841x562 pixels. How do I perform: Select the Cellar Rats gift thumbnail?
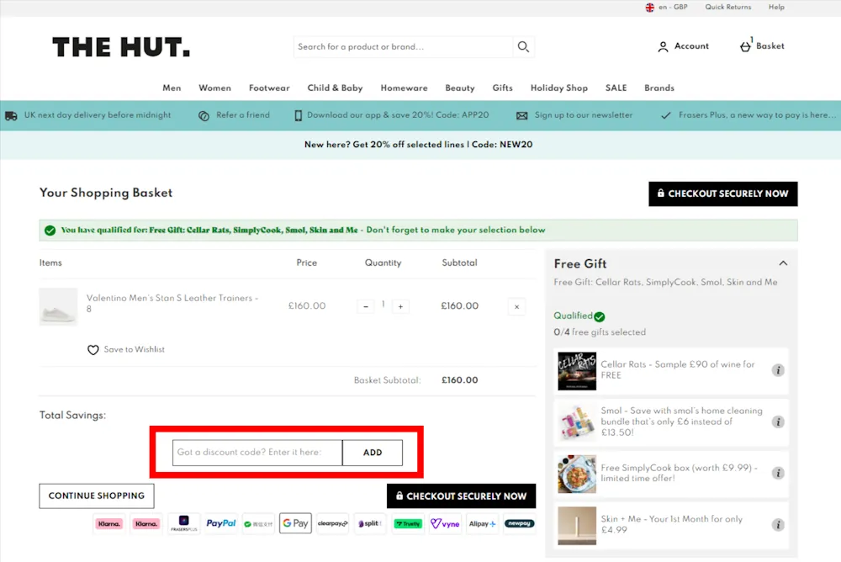coord(577,371)
